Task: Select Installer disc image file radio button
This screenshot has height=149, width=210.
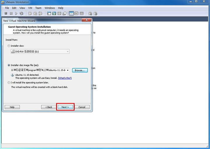Action: click(x=9, y=65)
